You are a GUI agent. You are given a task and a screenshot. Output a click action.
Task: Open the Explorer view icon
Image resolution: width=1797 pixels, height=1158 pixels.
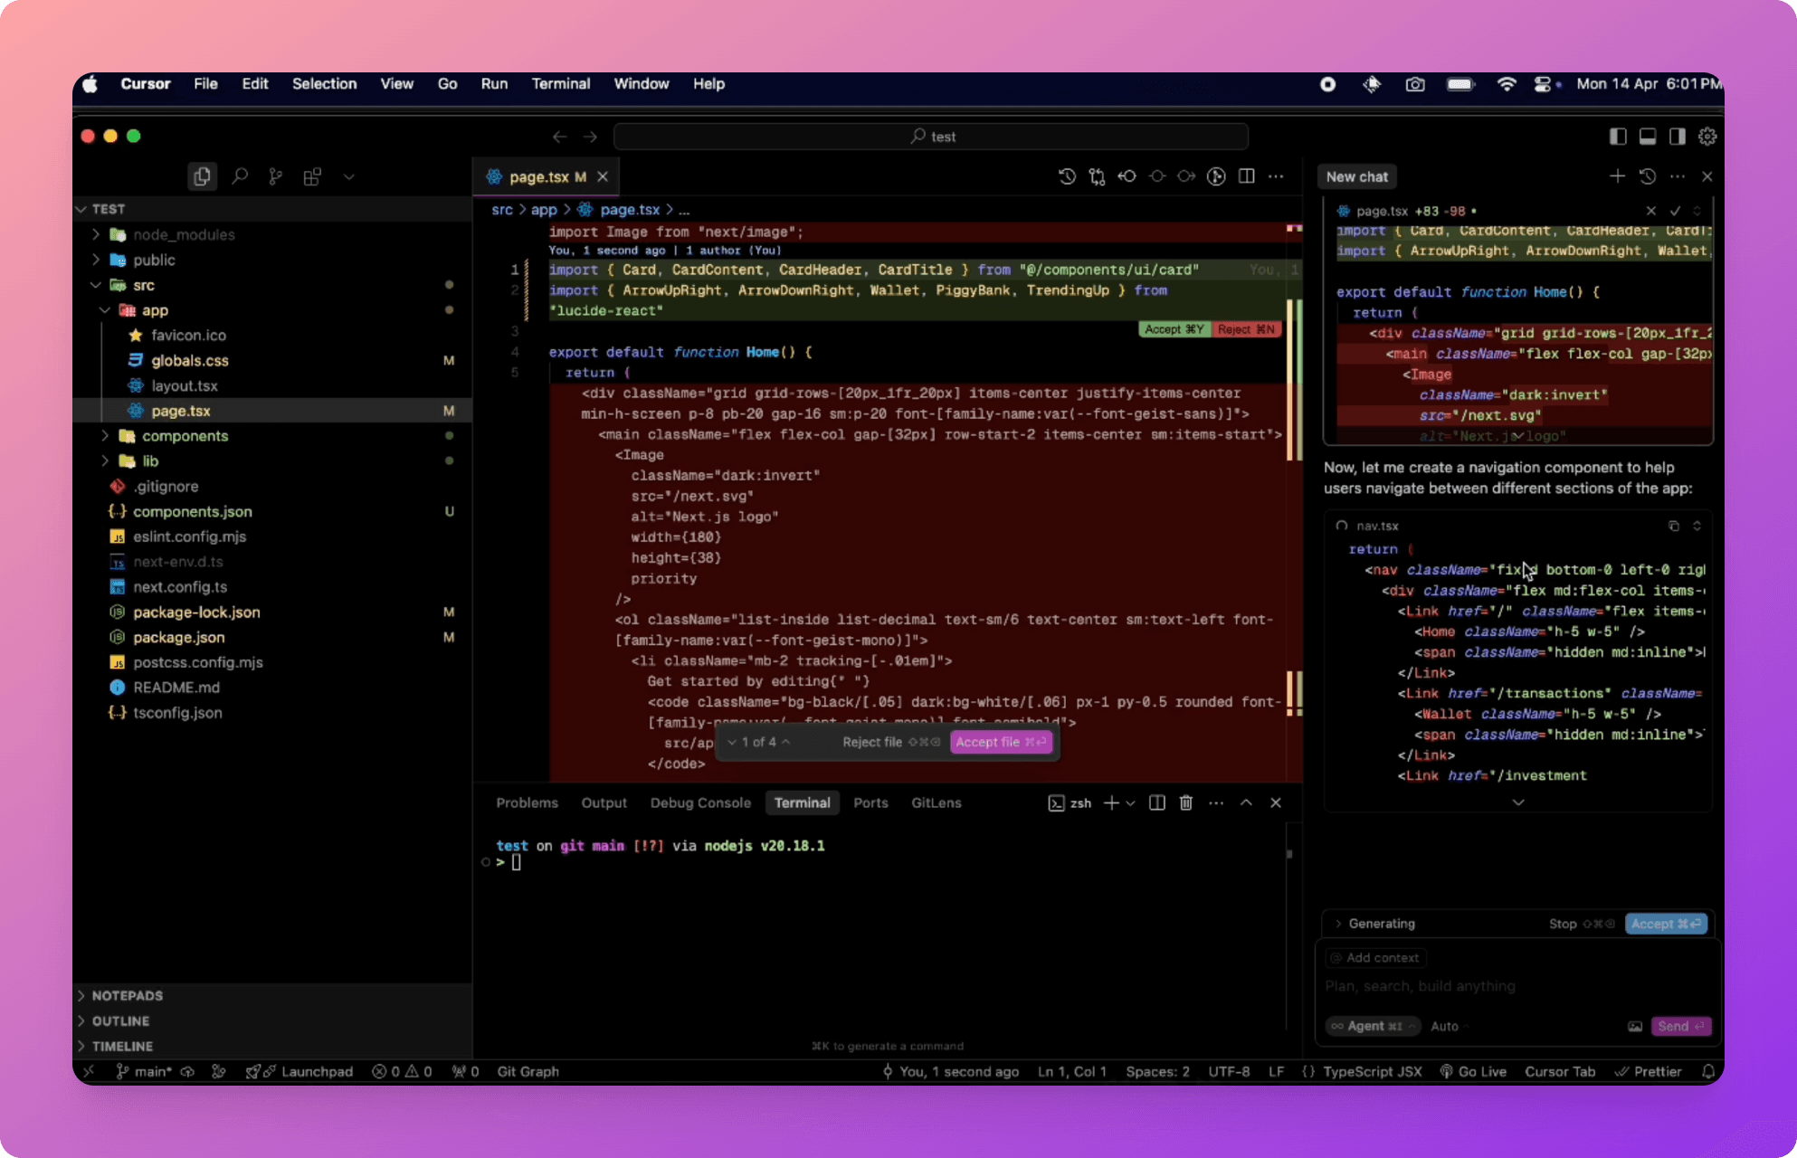[202, 176]
